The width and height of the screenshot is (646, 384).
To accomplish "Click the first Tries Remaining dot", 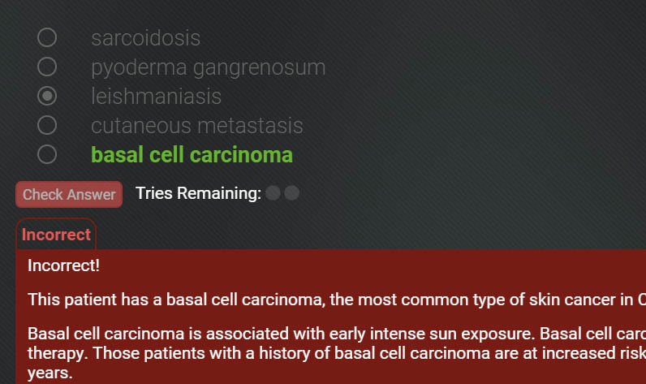I will click(273, 193).
